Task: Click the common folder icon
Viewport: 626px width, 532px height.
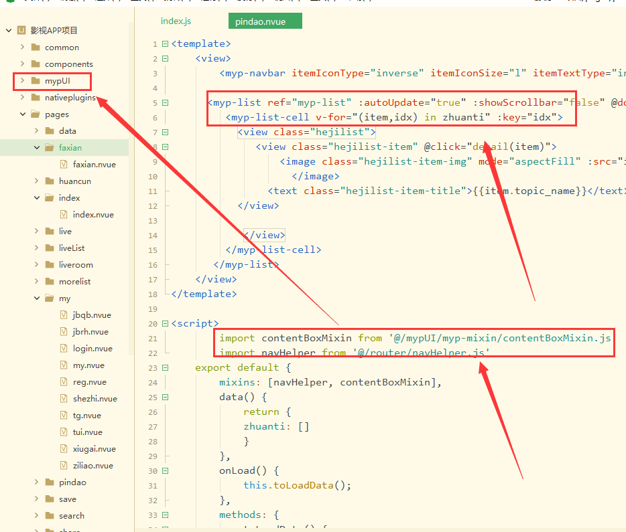Action: click(36, 47)
